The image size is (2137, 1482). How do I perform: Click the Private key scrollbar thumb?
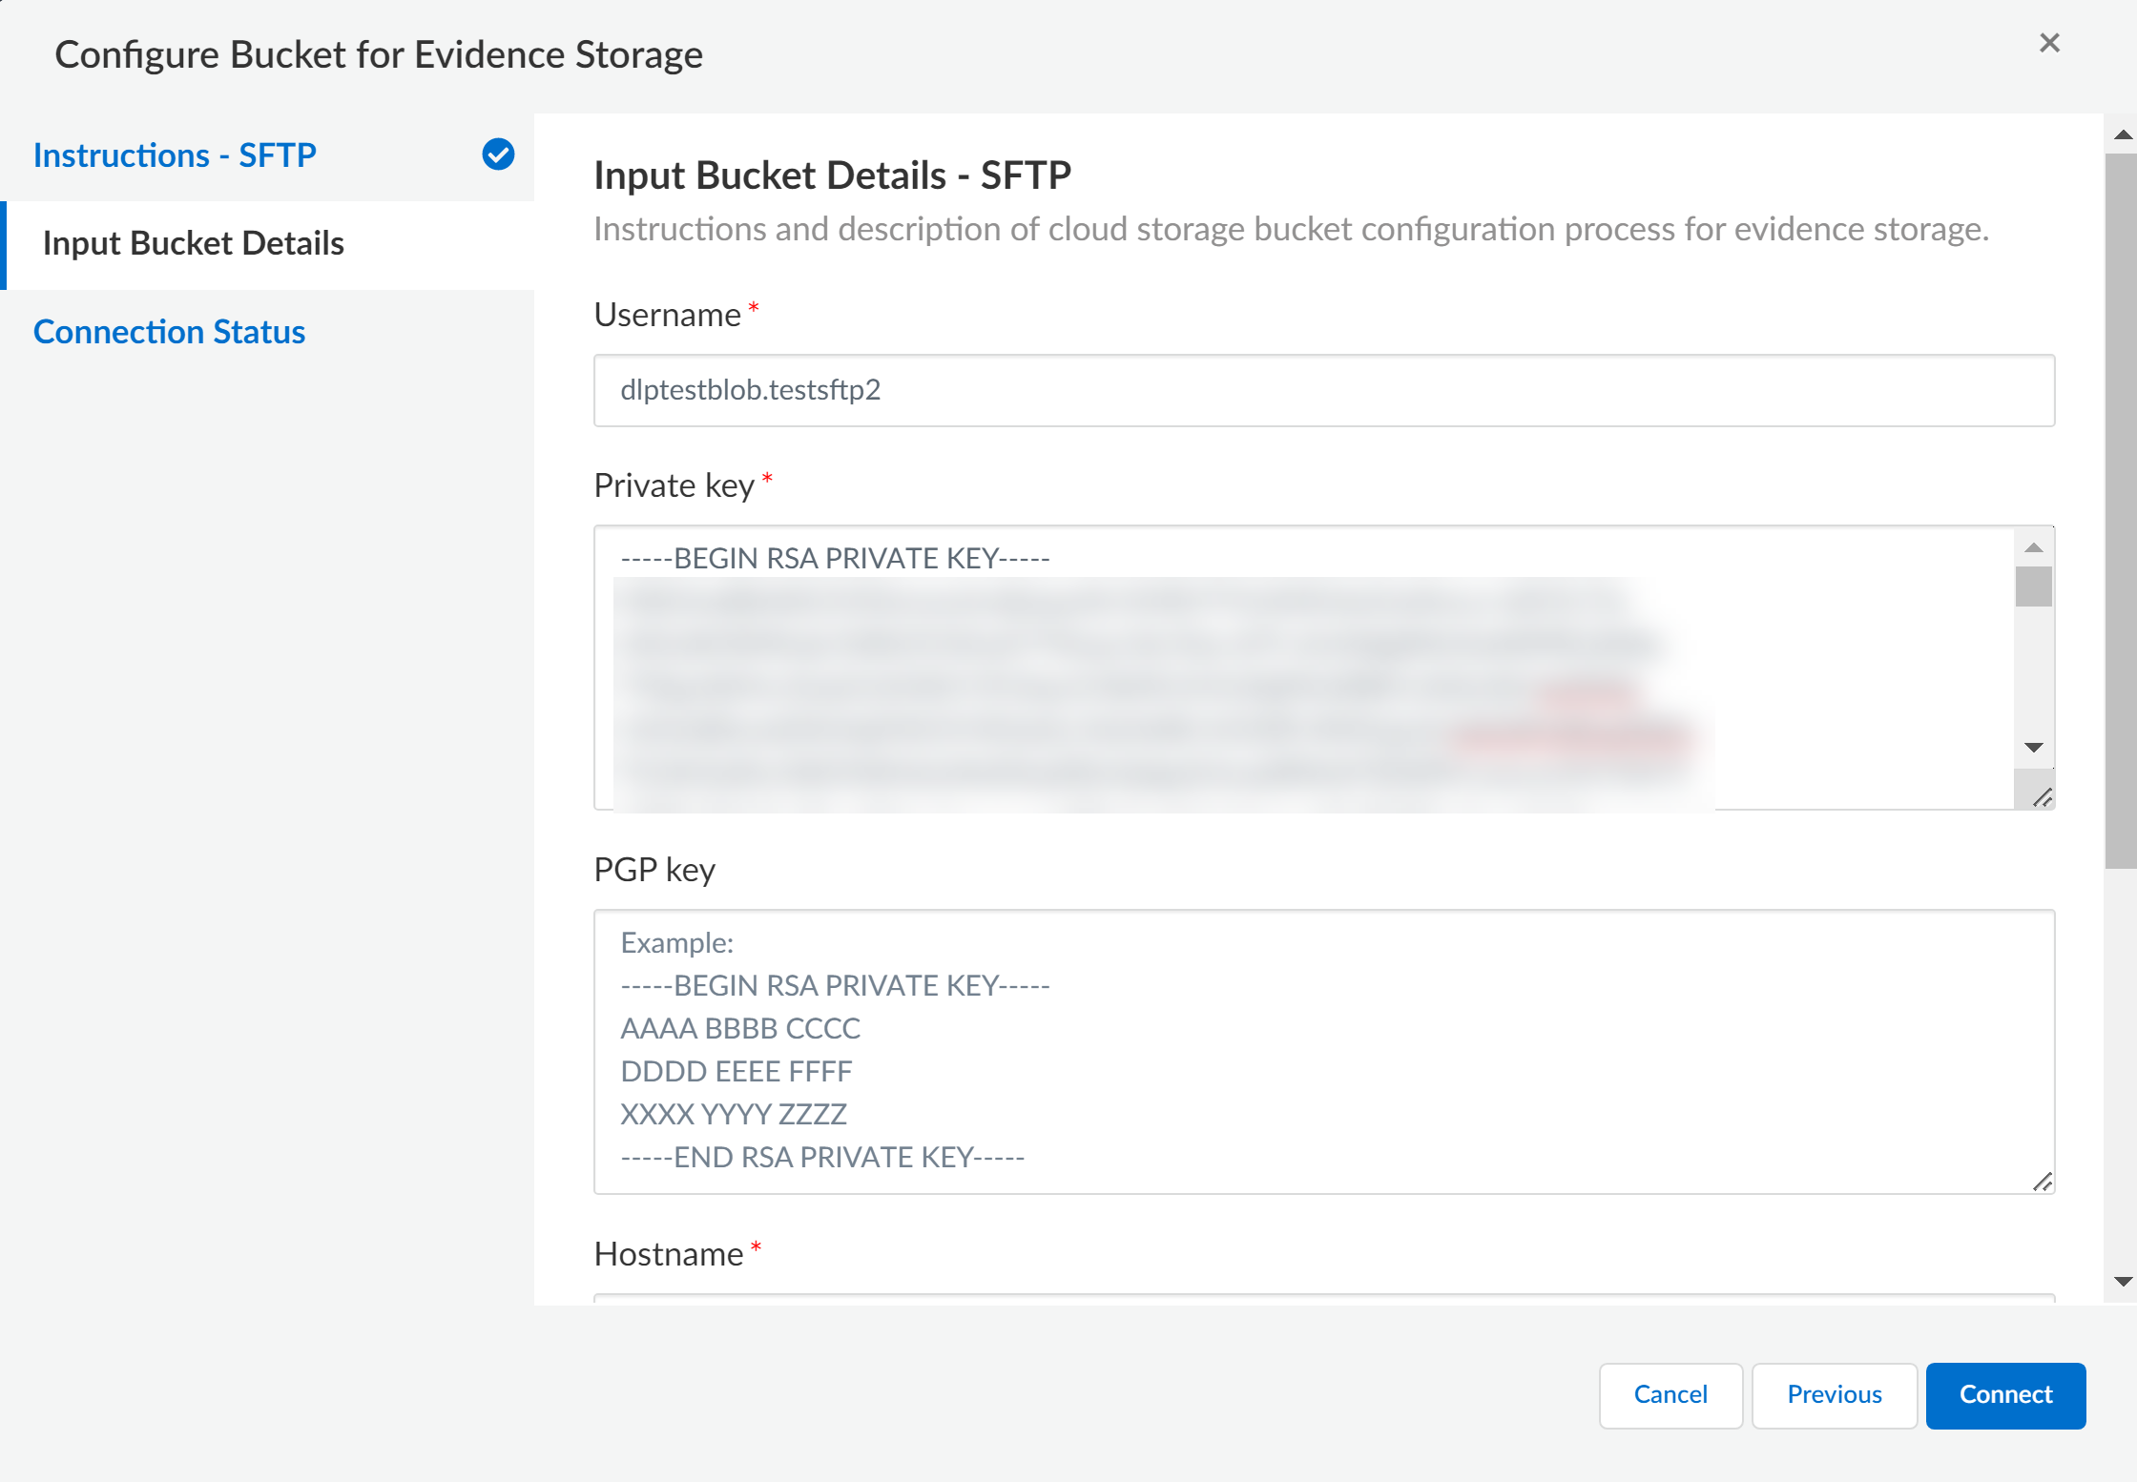[x=2033, y=587]
